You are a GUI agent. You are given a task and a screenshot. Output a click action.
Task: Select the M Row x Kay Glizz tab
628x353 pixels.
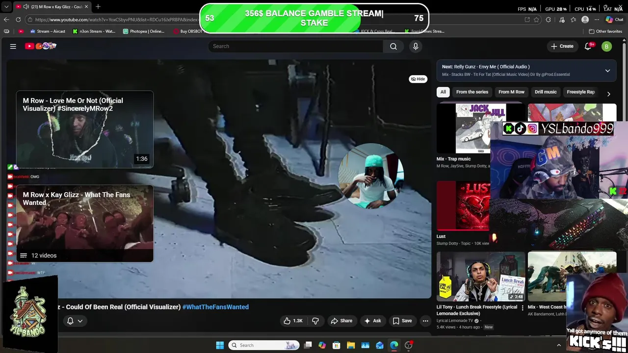52,6
